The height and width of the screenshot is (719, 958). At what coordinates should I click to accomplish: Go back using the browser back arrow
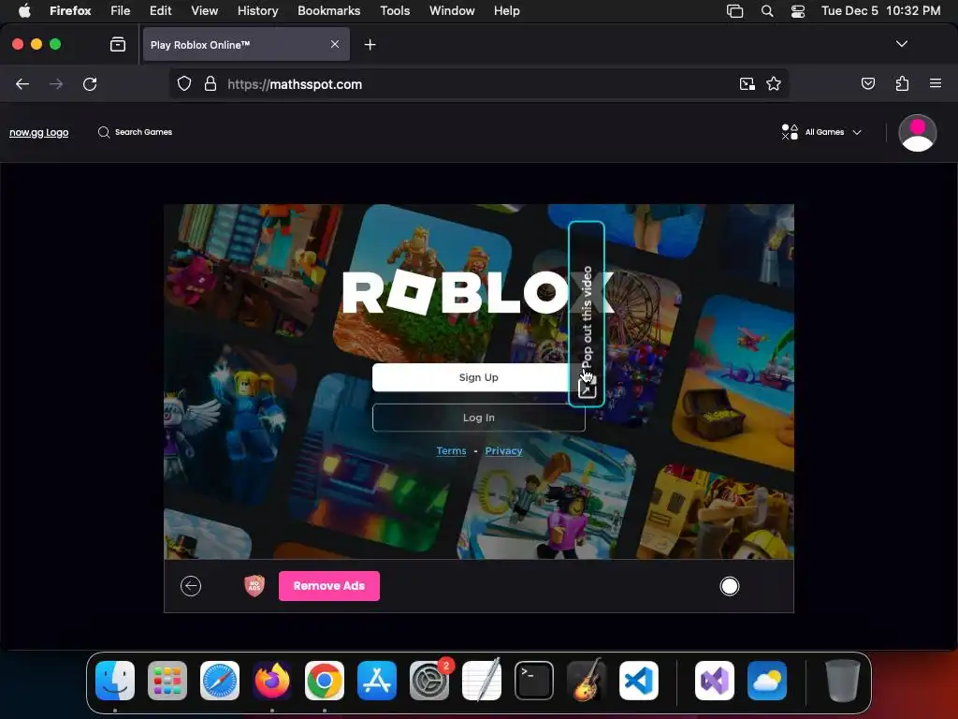click(22, 84)
